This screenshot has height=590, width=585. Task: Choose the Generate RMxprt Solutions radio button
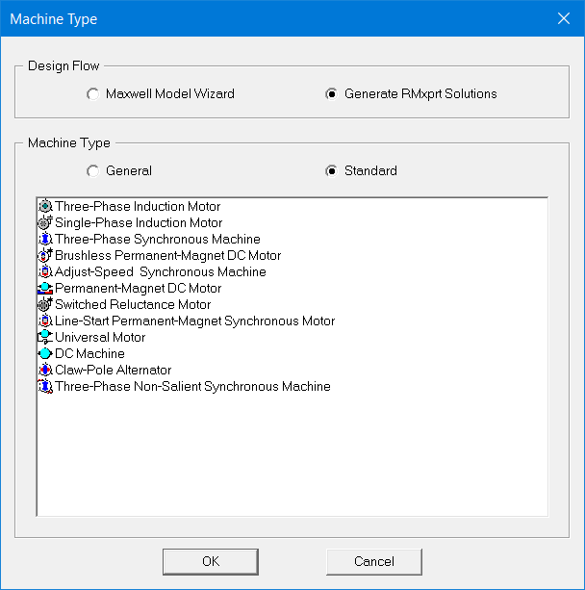(x=331, y=93)
